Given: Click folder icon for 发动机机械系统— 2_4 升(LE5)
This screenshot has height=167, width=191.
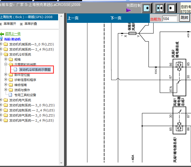Looking at the screenshot, I should (6, 49).
